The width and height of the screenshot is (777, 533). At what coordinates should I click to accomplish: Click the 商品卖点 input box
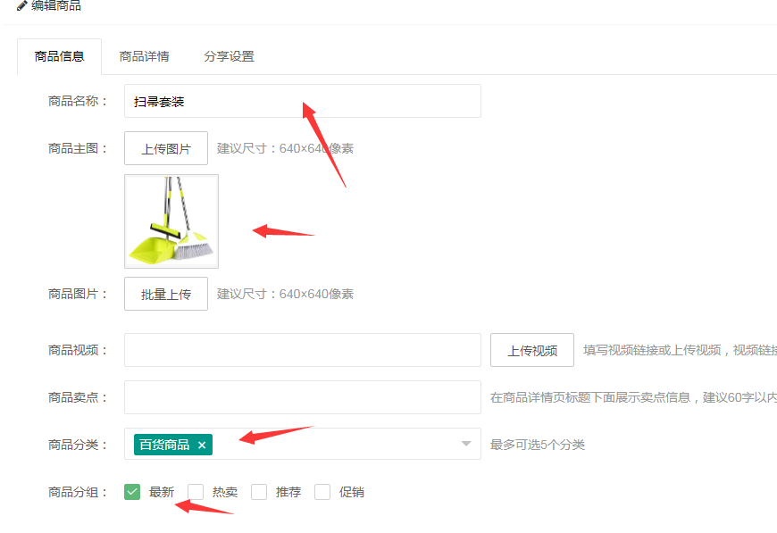click(302, 397)
